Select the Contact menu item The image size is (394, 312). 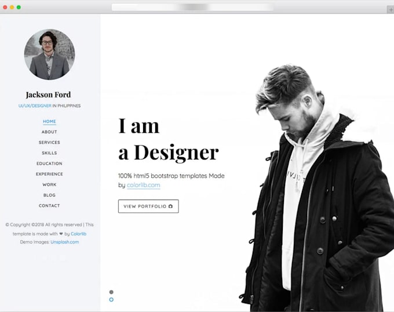49,206
